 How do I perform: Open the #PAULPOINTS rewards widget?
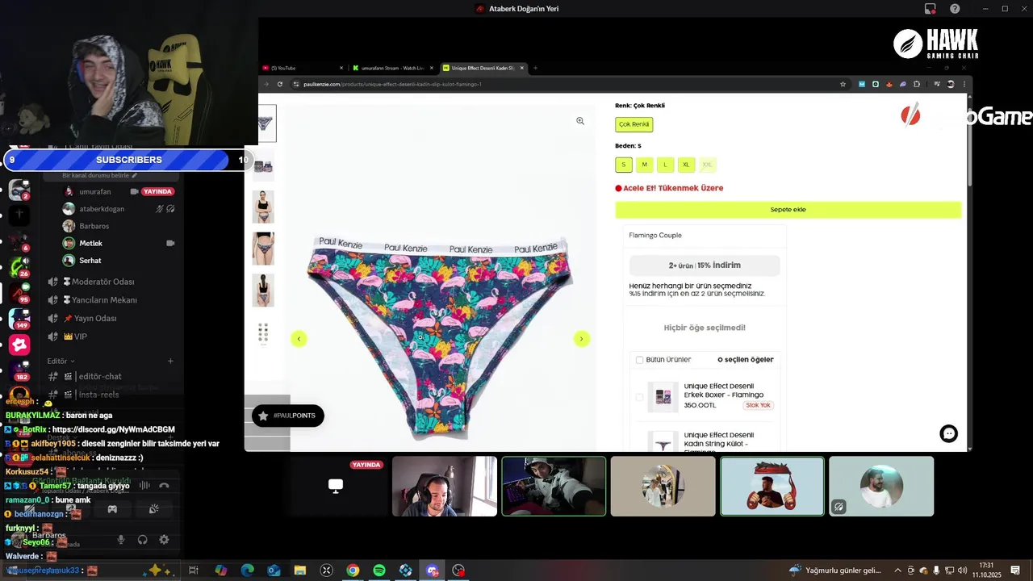pos(288,416)
